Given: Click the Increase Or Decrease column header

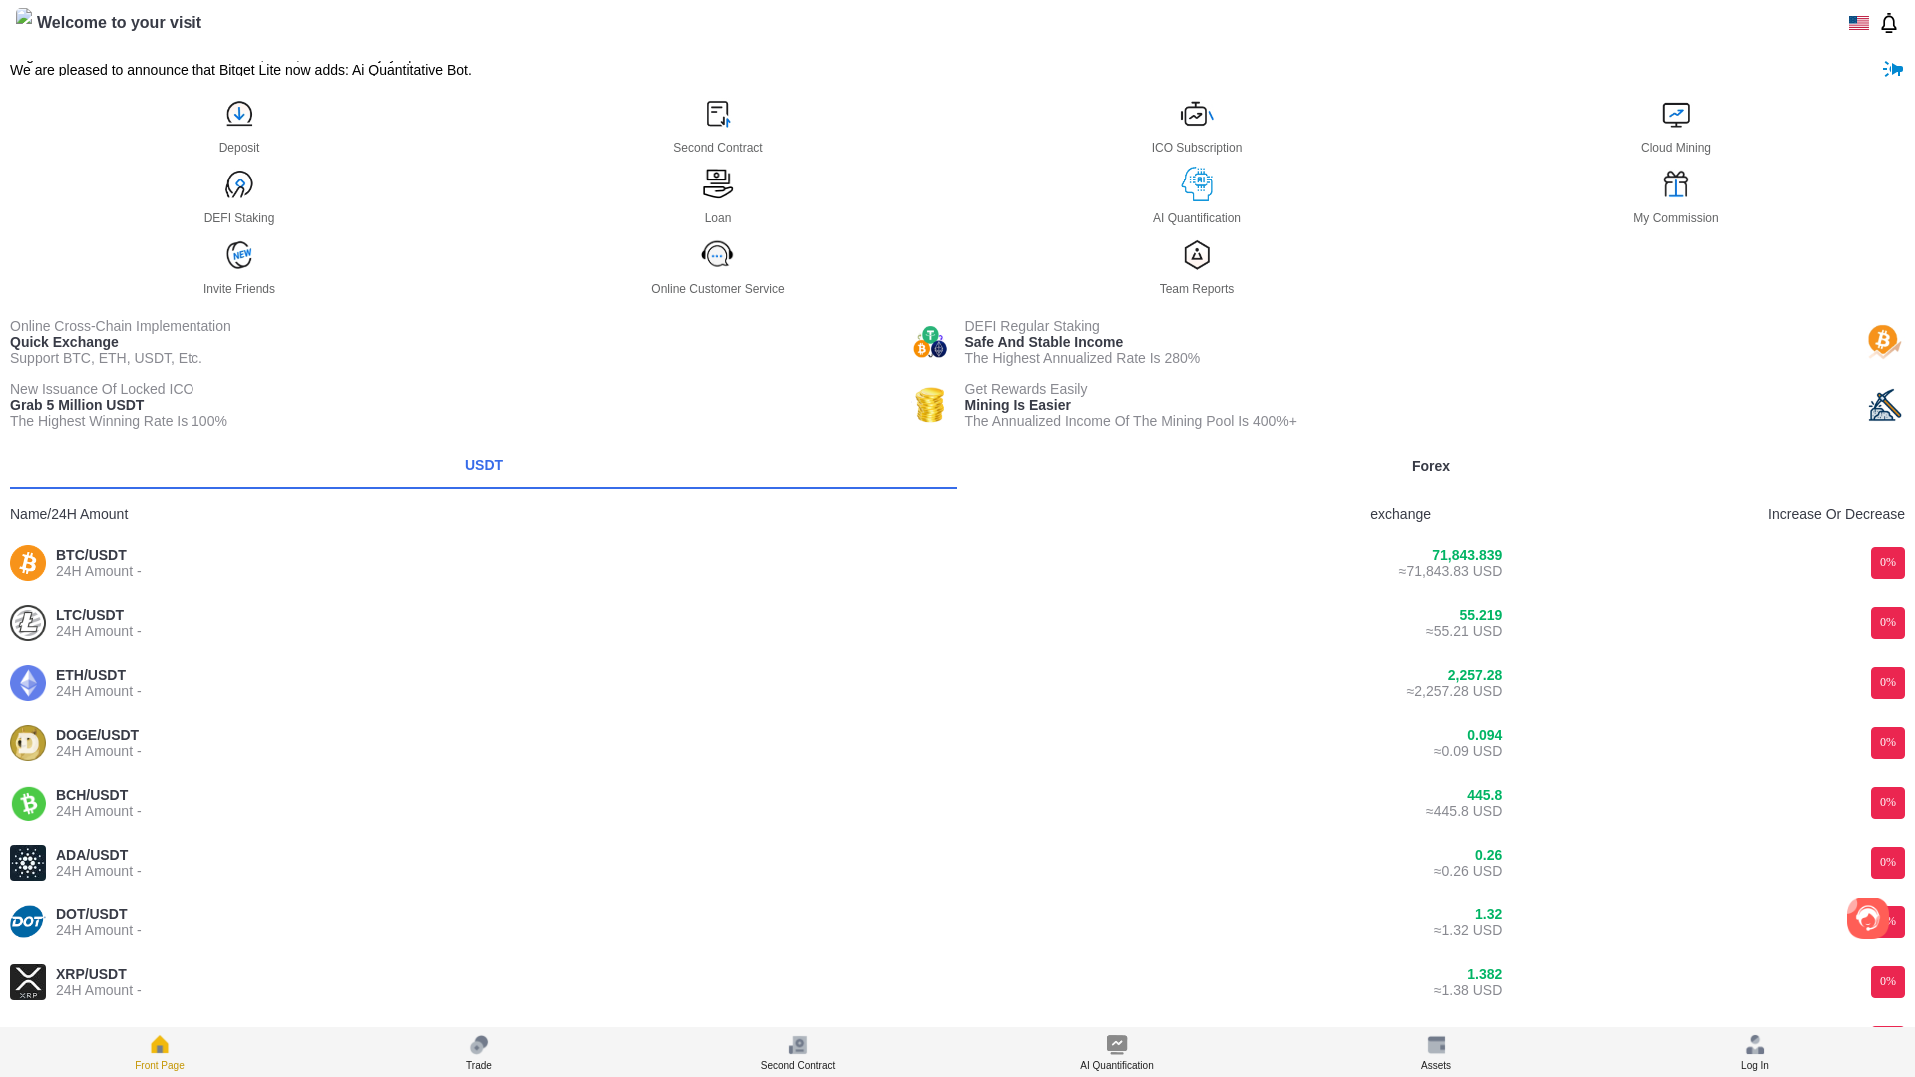Looking at the screenshot, I should point(1836,514).
